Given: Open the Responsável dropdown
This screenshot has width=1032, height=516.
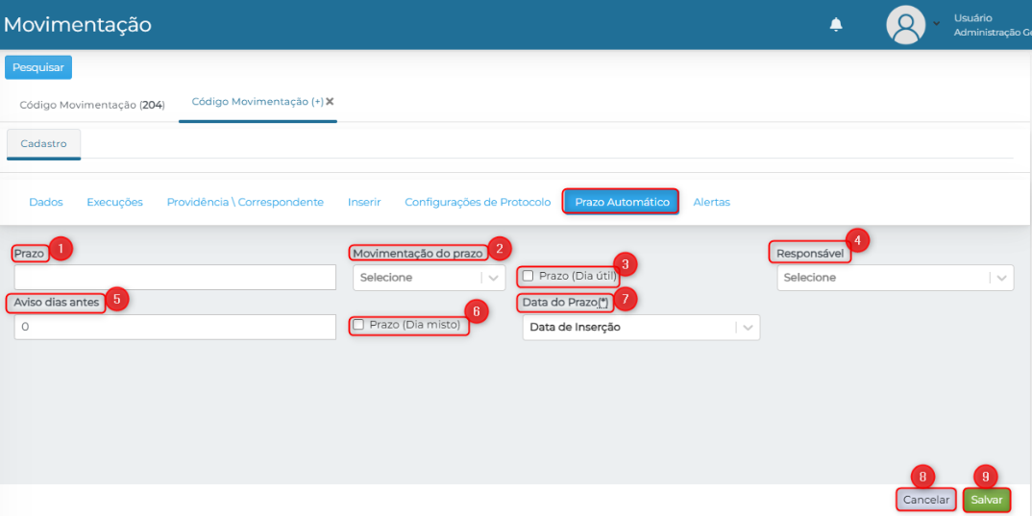Looking at the screenshot, I should click(x=896, y=278).
